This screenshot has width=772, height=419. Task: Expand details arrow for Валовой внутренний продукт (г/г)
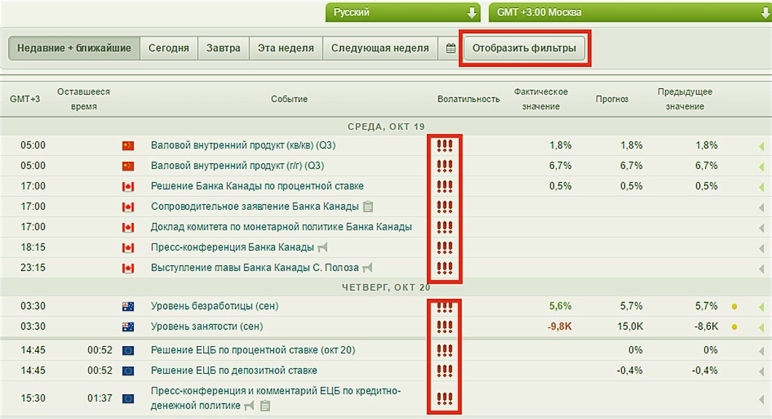coord(761,166)
